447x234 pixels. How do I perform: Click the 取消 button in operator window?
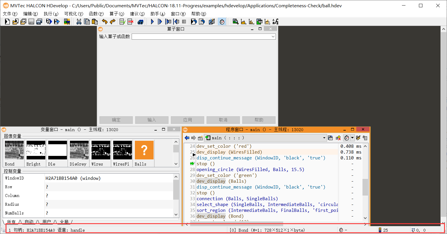point(223,120)
